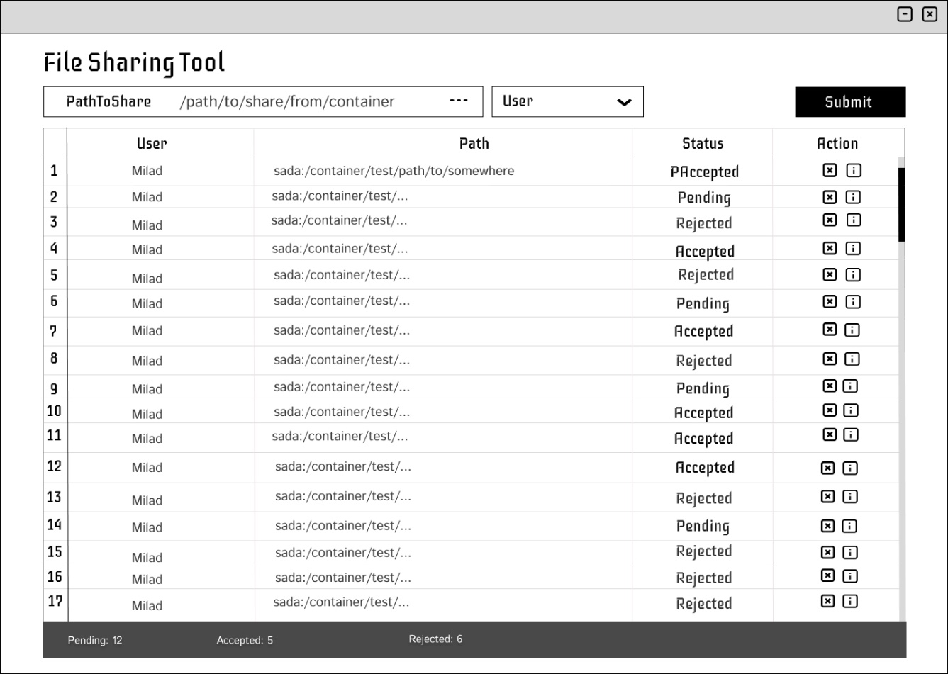The width and height of the screenshot is (948, 674).
Task: Sort by the Status column header
Action: (x=702, y=143)
